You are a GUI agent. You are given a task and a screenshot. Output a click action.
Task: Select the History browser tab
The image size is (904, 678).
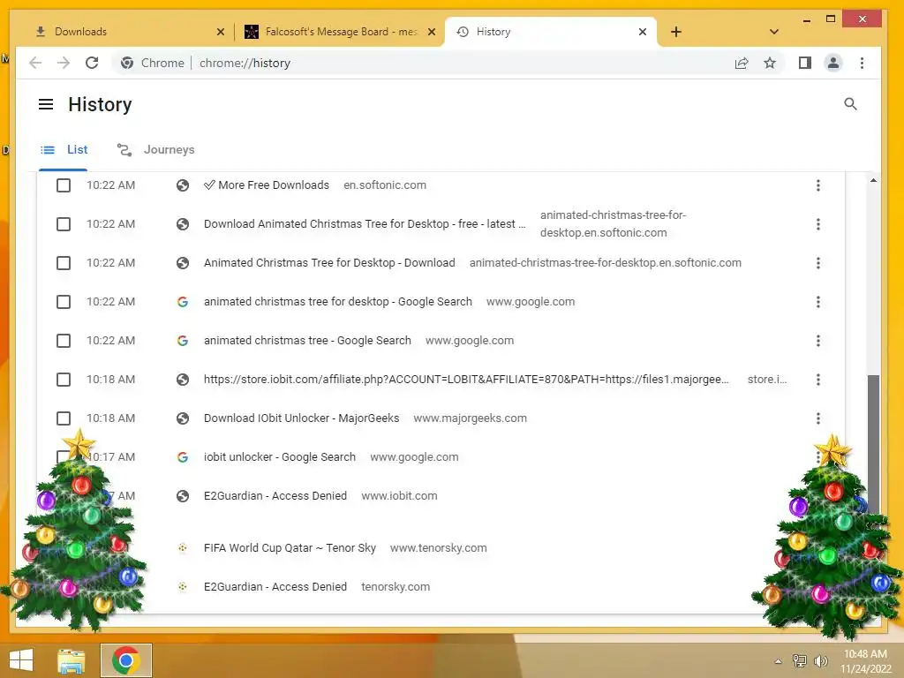click(551, 32)
